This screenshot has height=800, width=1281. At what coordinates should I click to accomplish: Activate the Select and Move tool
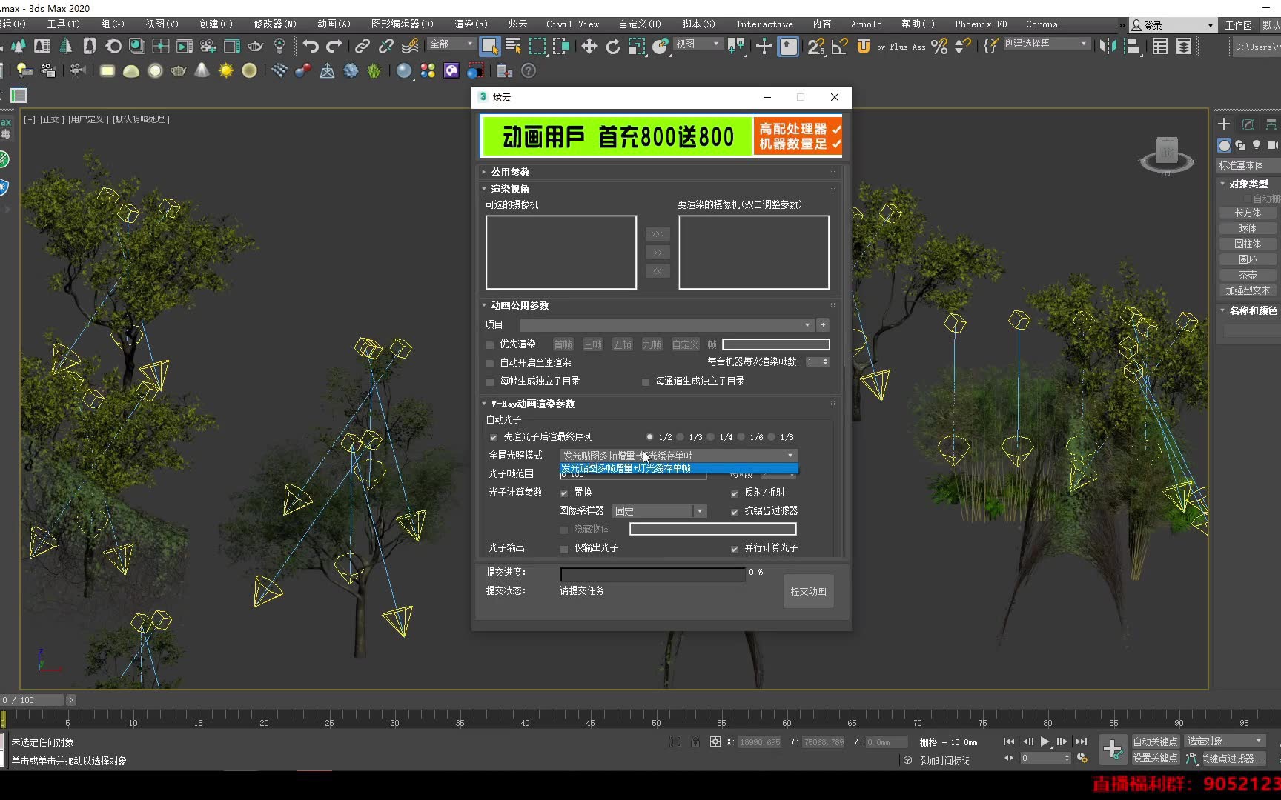[x=589, y=47]
